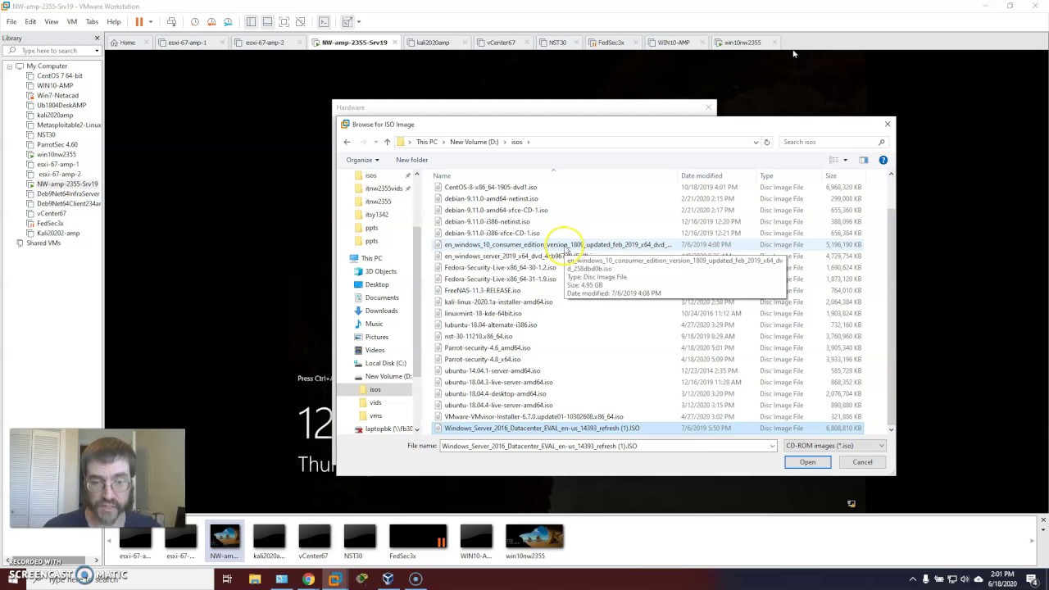The height and width of the screenshot is (590, 1049).
Task: Open the Tabs menu
Action: (92, 21)
